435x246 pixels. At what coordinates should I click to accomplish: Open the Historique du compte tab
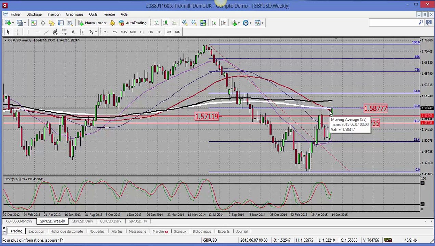67,231
